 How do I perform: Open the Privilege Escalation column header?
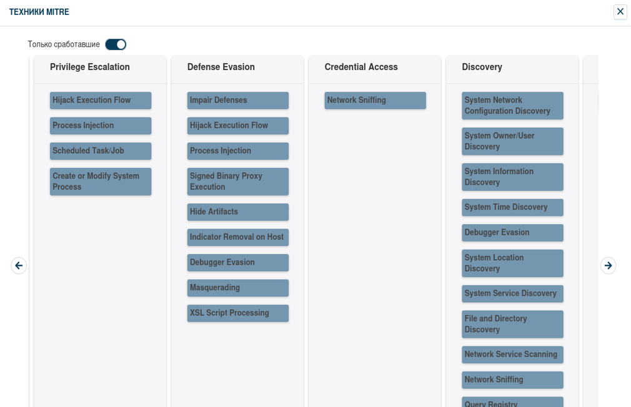coord(90,67)
